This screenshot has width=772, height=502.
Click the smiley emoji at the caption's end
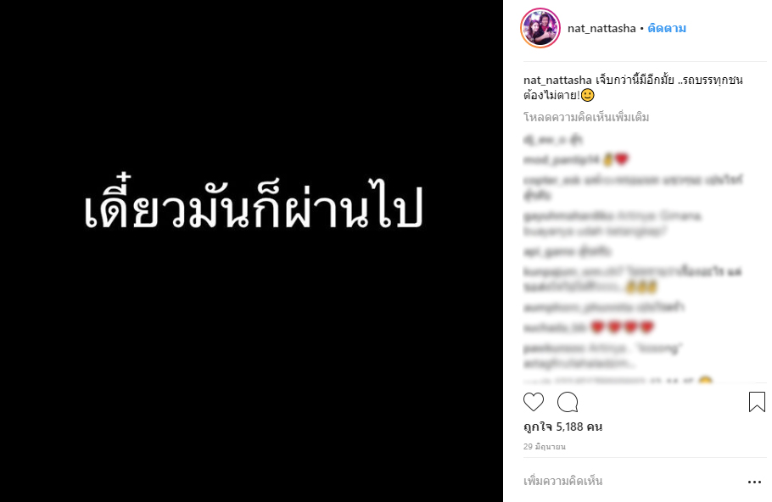click(x=588, y=96)
